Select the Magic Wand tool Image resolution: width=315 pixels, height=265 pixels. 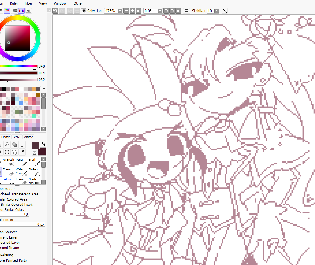pyautogui.click(x=7, y=144)
